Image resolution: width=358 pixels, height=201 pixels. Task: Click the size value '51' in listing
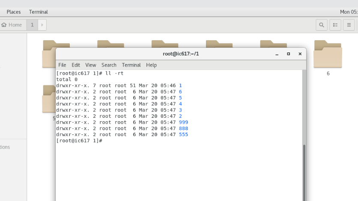[133, 86]
